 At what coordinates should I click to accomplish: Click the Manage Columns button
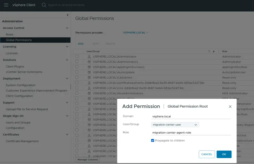point(88,160)
